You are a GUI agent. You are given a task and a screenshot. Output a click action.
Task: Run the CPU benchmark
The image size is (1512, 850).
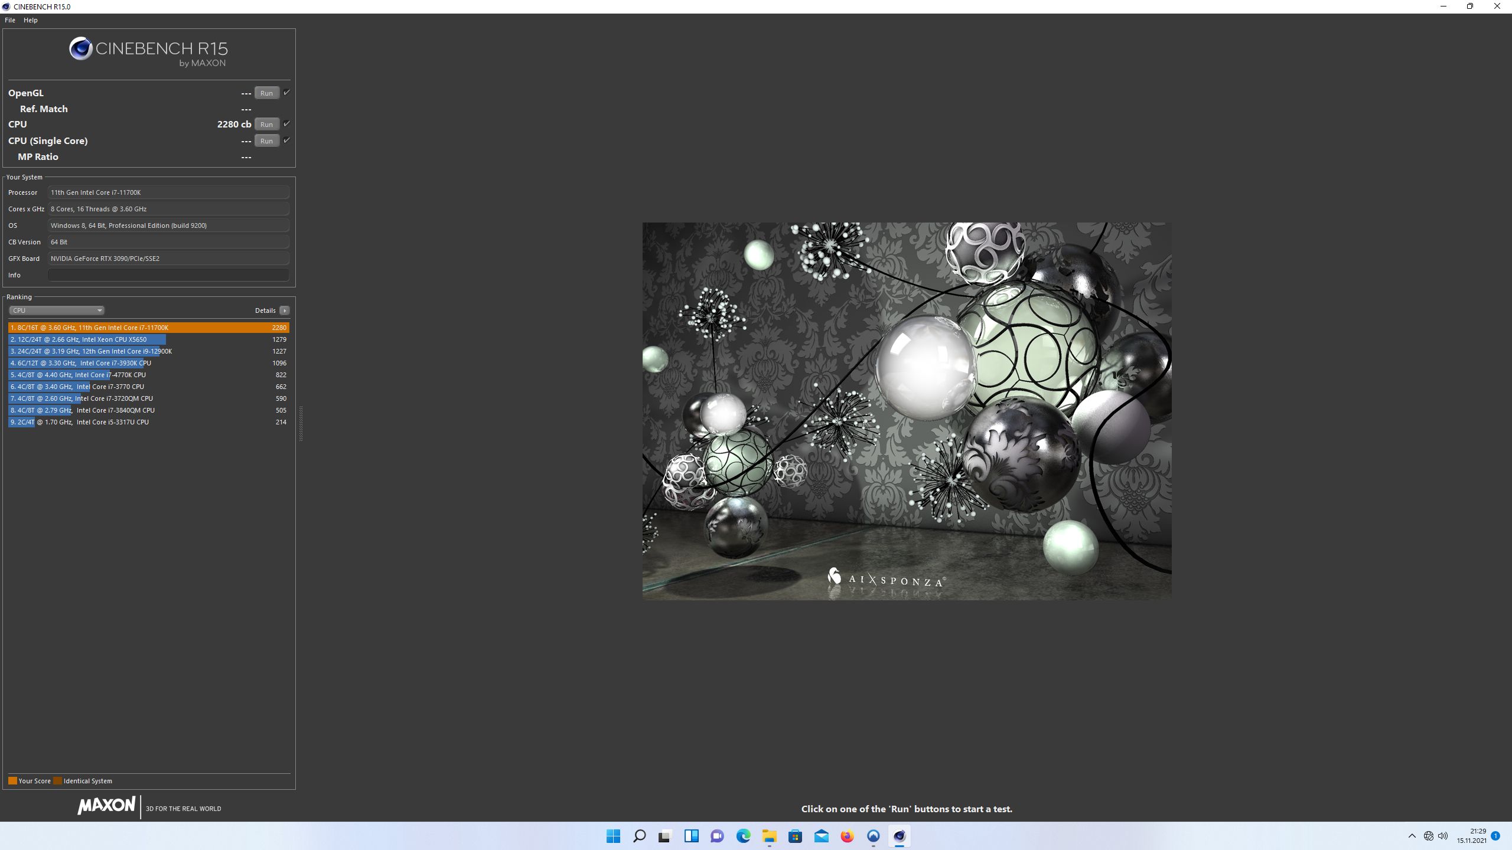266,124
